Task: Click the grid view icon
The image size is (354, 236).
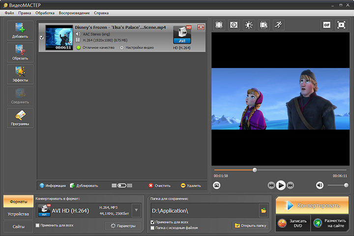Action: tap(130, 185)
